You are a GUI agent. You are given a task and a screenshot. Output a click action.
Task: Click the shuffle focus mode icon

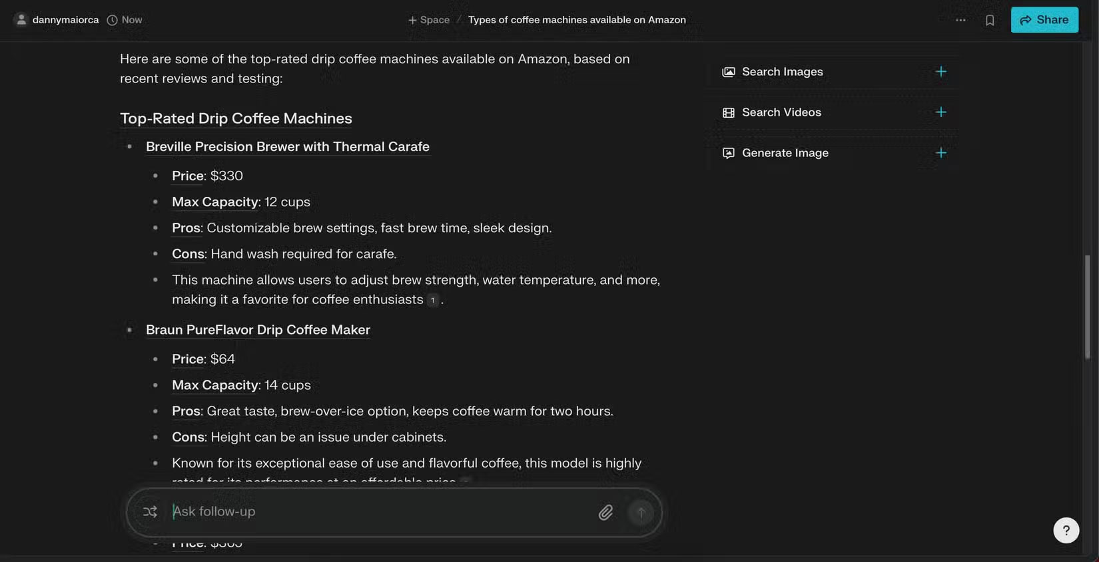click(x=150, y=511)
